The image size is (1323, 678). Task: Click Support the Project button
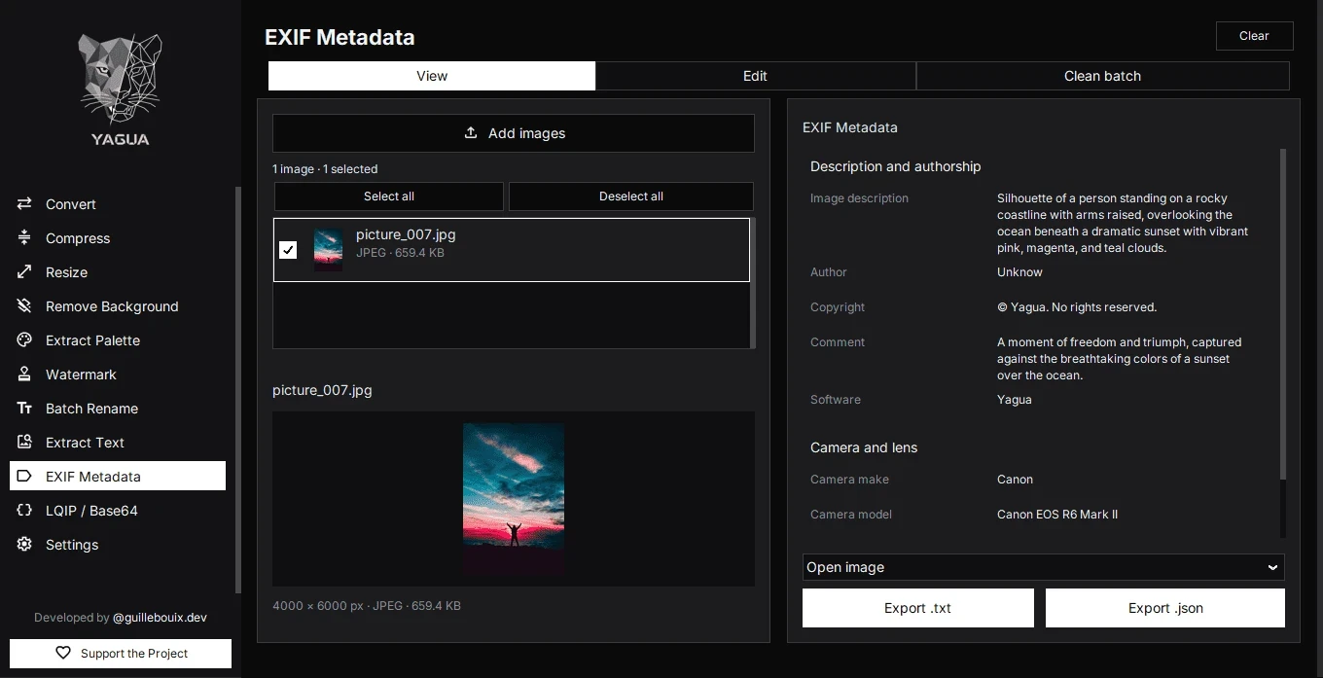(x=121, y=654)
